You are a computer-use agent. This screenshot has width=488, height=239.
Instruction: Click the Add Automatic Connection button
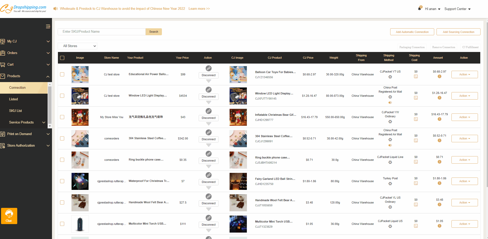point(412,32)
